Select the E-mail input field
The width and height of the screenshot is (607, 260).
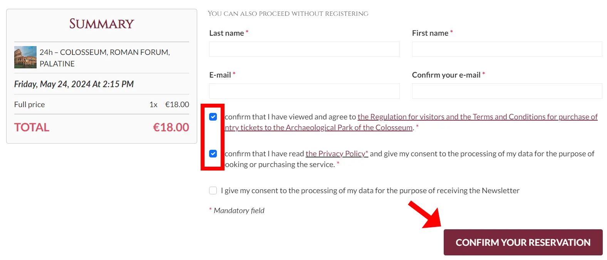304,91
